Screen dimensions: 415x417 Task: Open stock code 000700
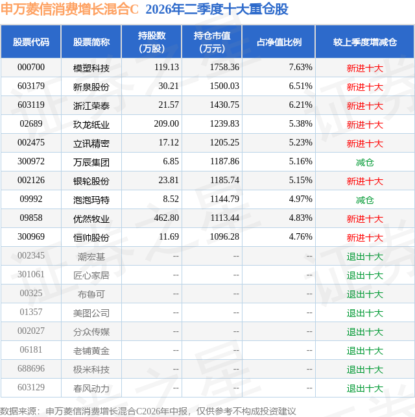[x=31, y=68]
